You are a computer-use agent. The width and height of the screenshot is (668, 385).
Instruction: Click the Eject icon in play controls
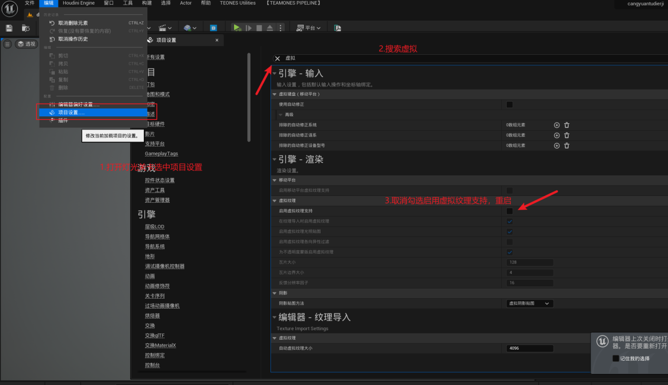[270, 28]
